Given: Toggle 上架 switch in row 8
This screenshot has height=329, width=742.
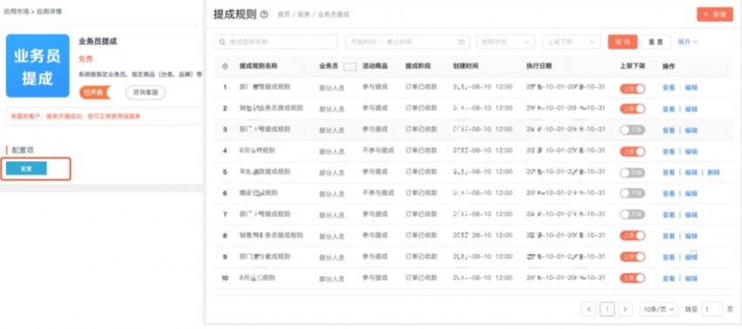Looking at the screenshot, I should click(x=633, y=235).
